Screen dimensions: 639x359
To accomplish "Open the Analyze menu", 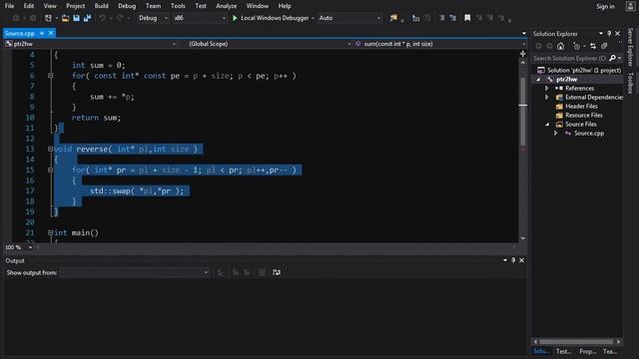I will [x=227, y=6].
